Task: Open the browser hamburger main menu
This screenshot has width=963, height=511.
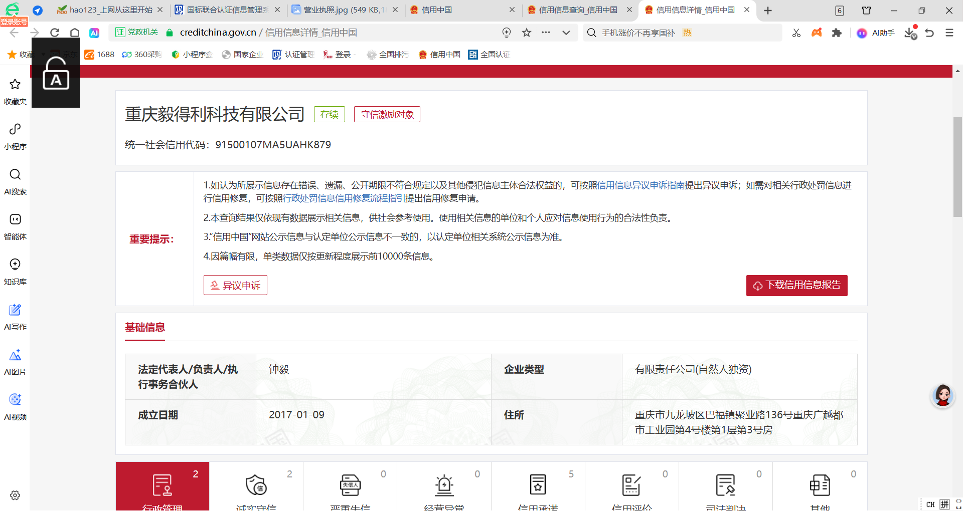Action: 949,33
